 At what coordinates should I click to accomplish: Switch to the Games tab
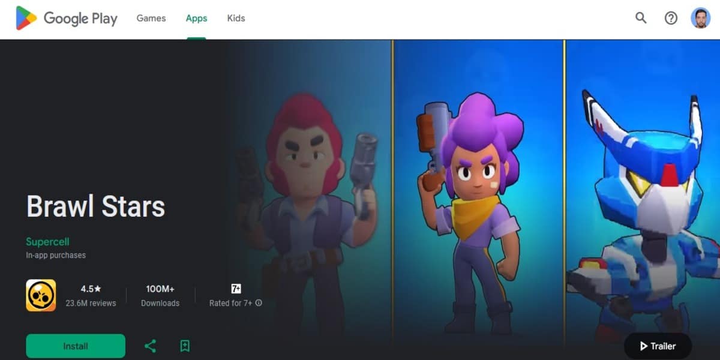point(151,18)
